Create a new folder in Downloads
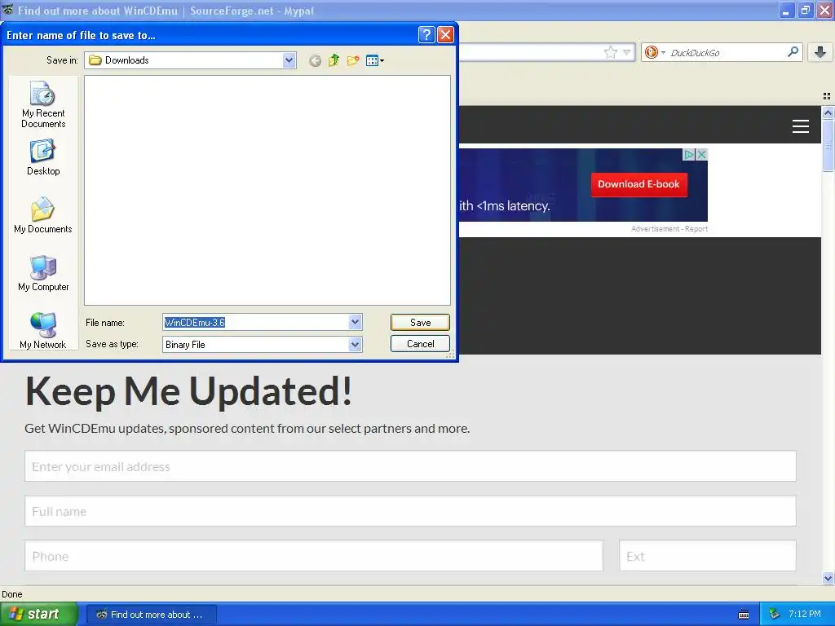835x626 pixels. [x=353, y=60]
